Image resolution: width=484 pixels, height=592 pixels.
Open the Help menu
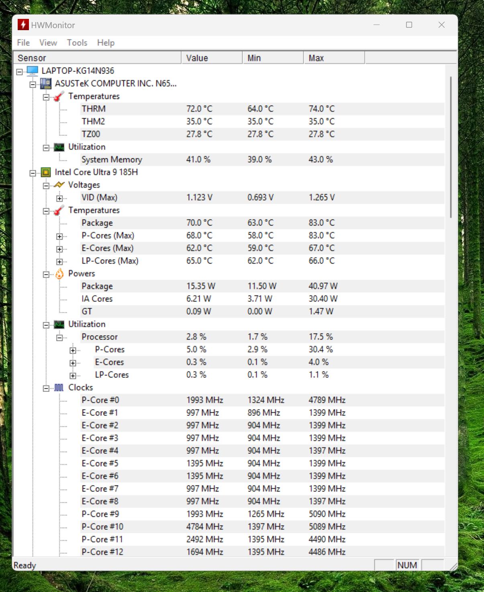click(x=106, y=43)
